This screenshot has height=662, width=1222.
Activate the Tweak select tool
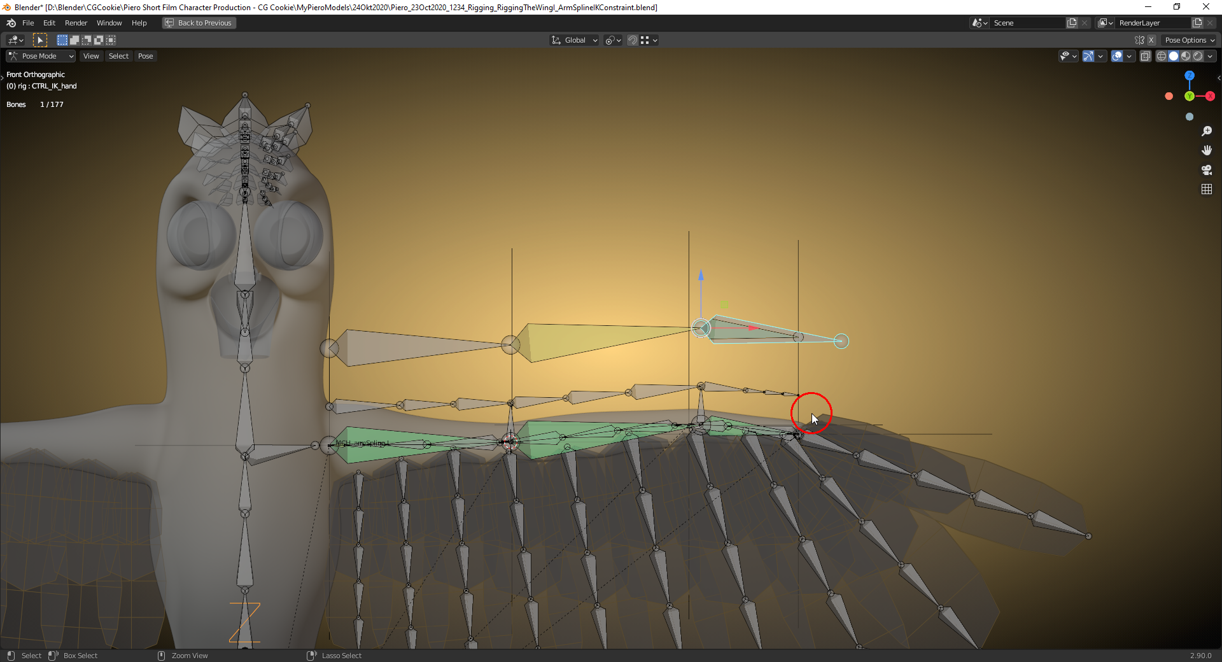tap(41, 39)
